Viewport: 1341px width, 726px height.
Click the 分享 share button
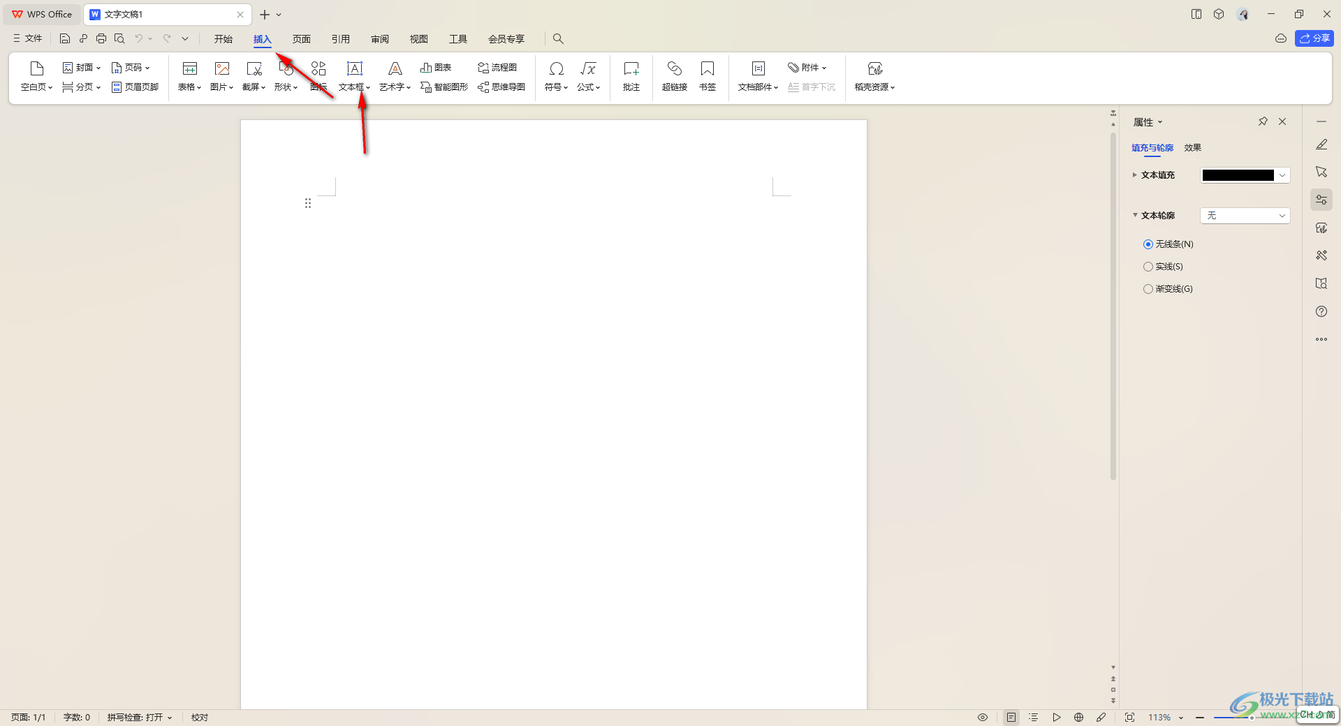pos(1314,38)
